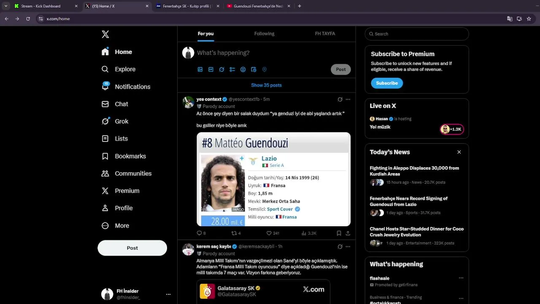Open Grok in the sidebar
This screenshot has height=304, width=540.
tap(115, 121)
